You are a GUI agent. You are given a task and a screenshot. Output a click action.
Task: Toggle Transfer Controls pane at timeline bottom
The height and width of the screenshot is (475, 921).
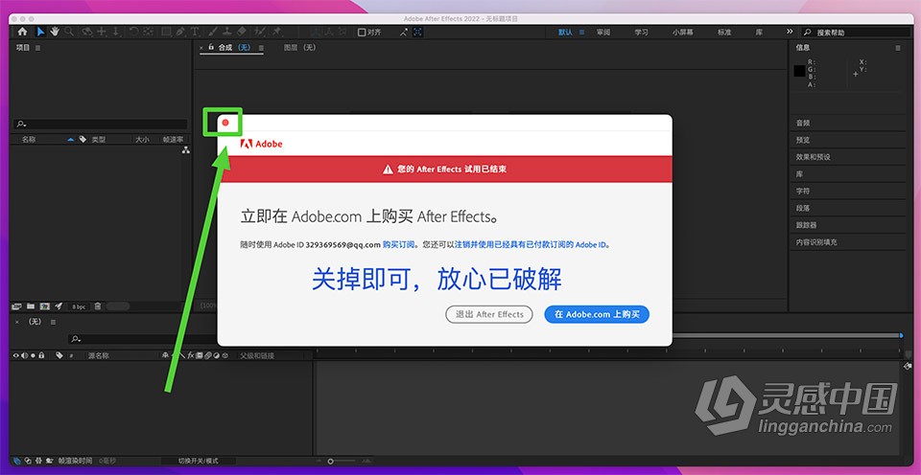[x=28, y=461]
